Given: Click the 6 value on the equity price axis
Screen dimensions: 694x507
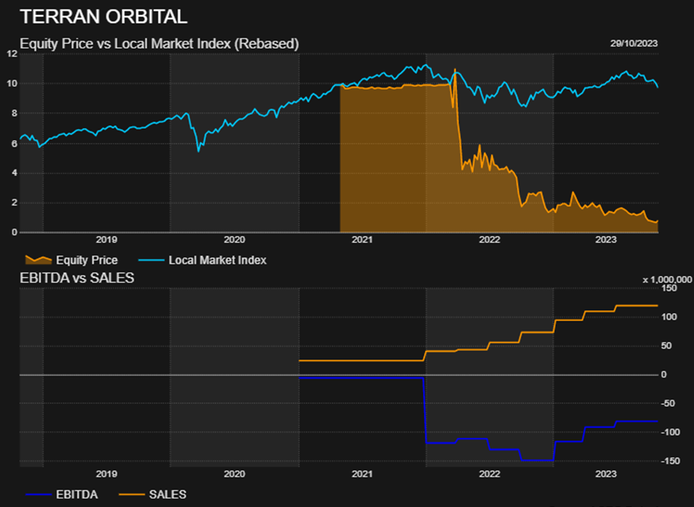Looking at the screenshot, I should pos(15,144).
